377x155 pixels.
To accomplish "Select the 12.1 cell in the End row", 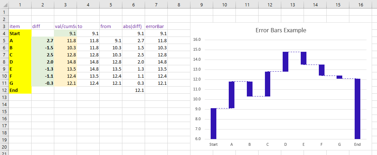I will pyautogui.click(x=133, y=90).
